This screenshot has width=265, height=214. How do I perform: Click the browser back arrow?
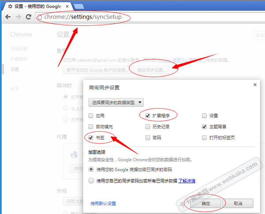tap(8, 17)
